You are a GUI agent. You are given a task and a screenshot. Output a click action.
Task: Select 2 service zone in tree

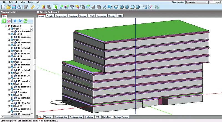click(22, 92)
